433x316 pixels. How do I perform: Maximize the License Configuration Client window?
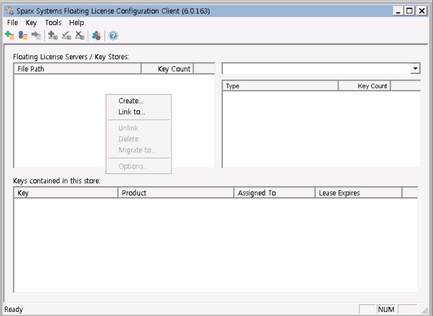(409, 11)
